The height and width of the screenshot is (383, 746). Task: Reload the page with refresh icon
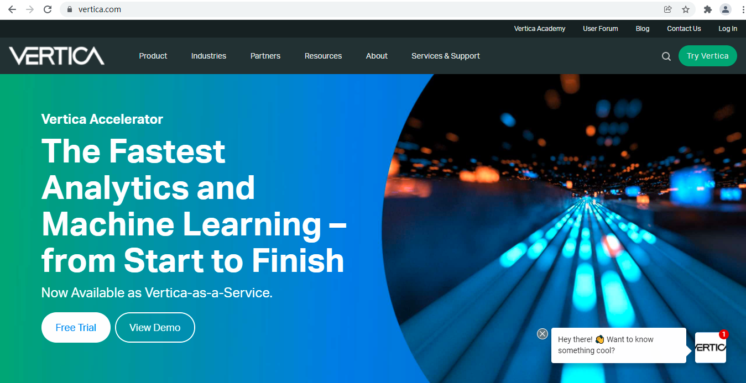tap(48, 9)
